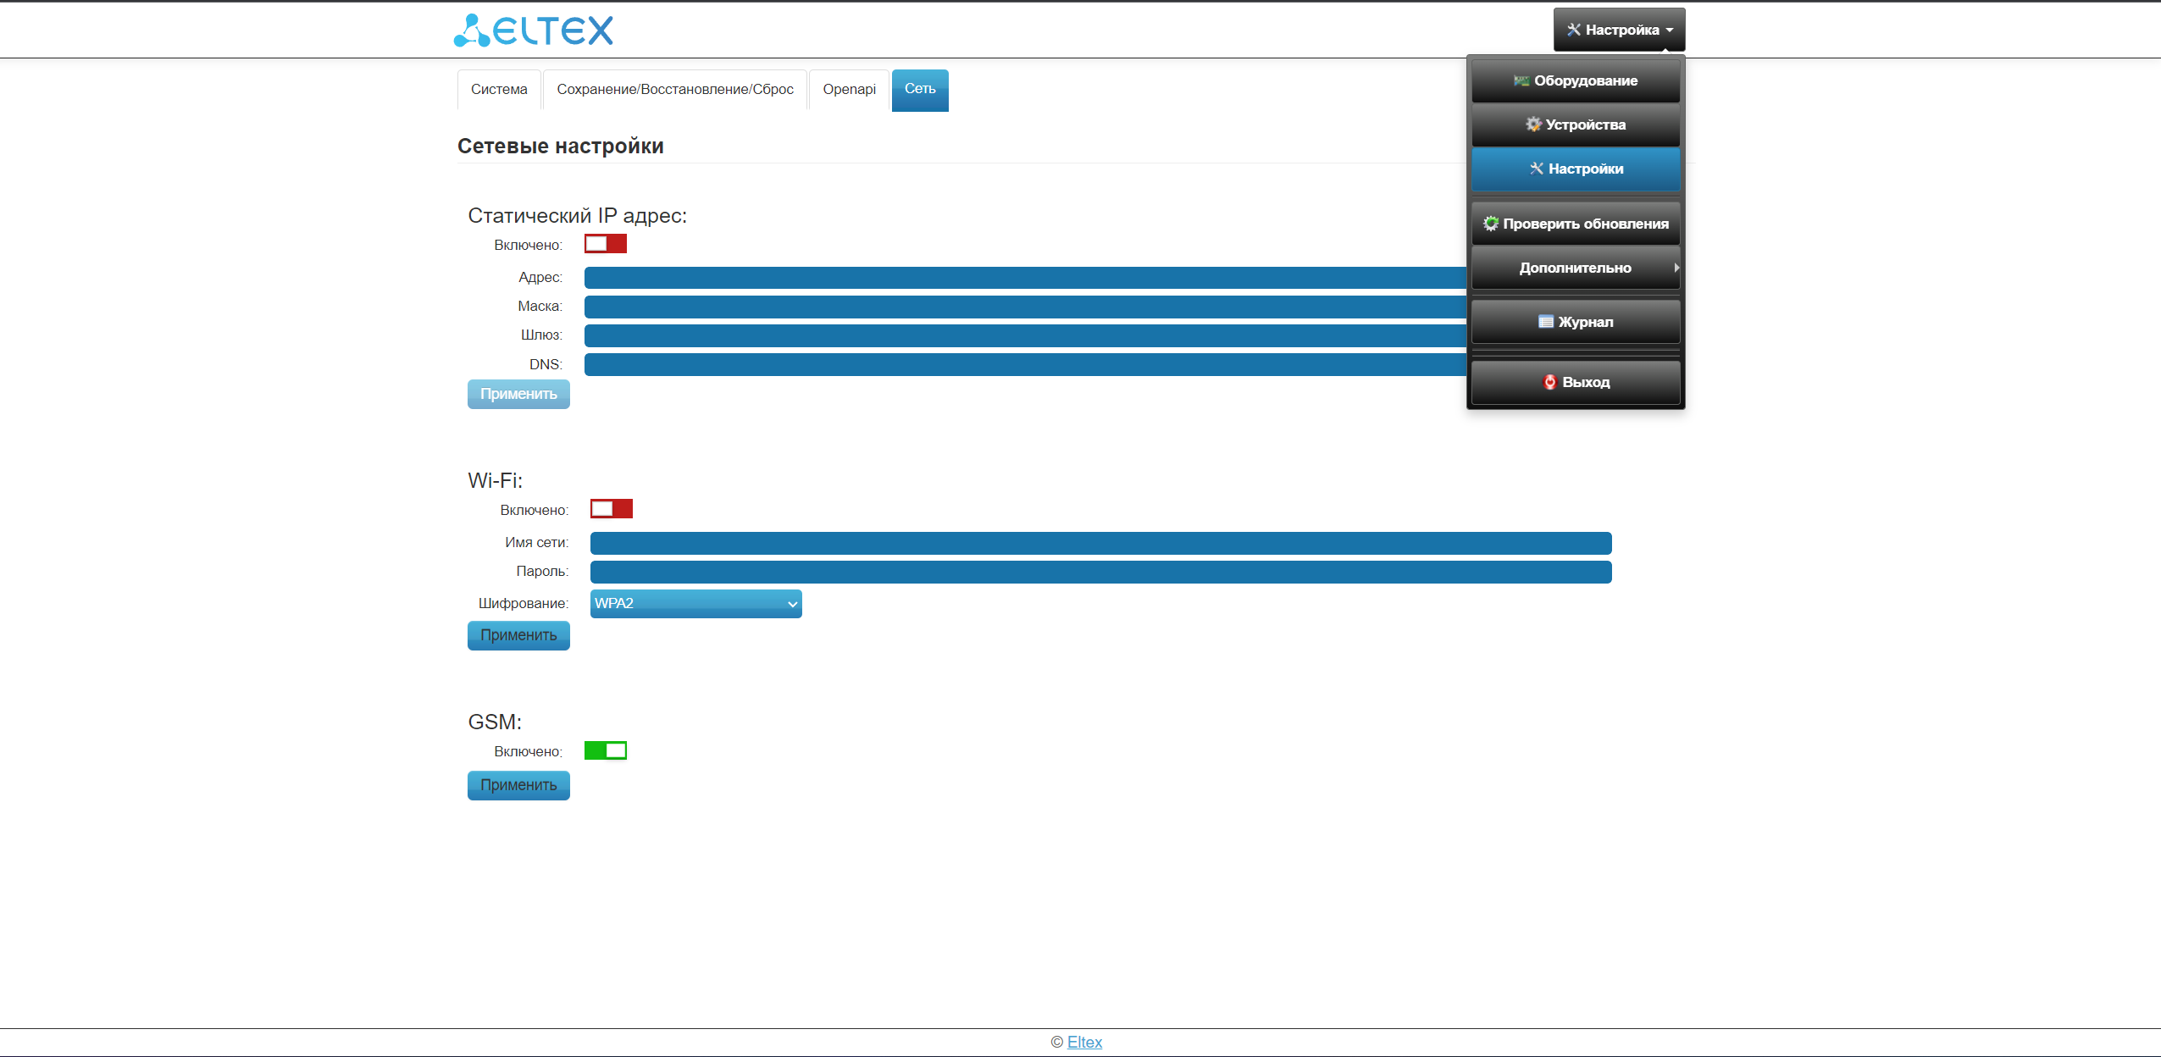Screen dimensions: 2161x1057
Task: Collapse the Настройка dropdown caret
Action: click(x=1669, y=30)
